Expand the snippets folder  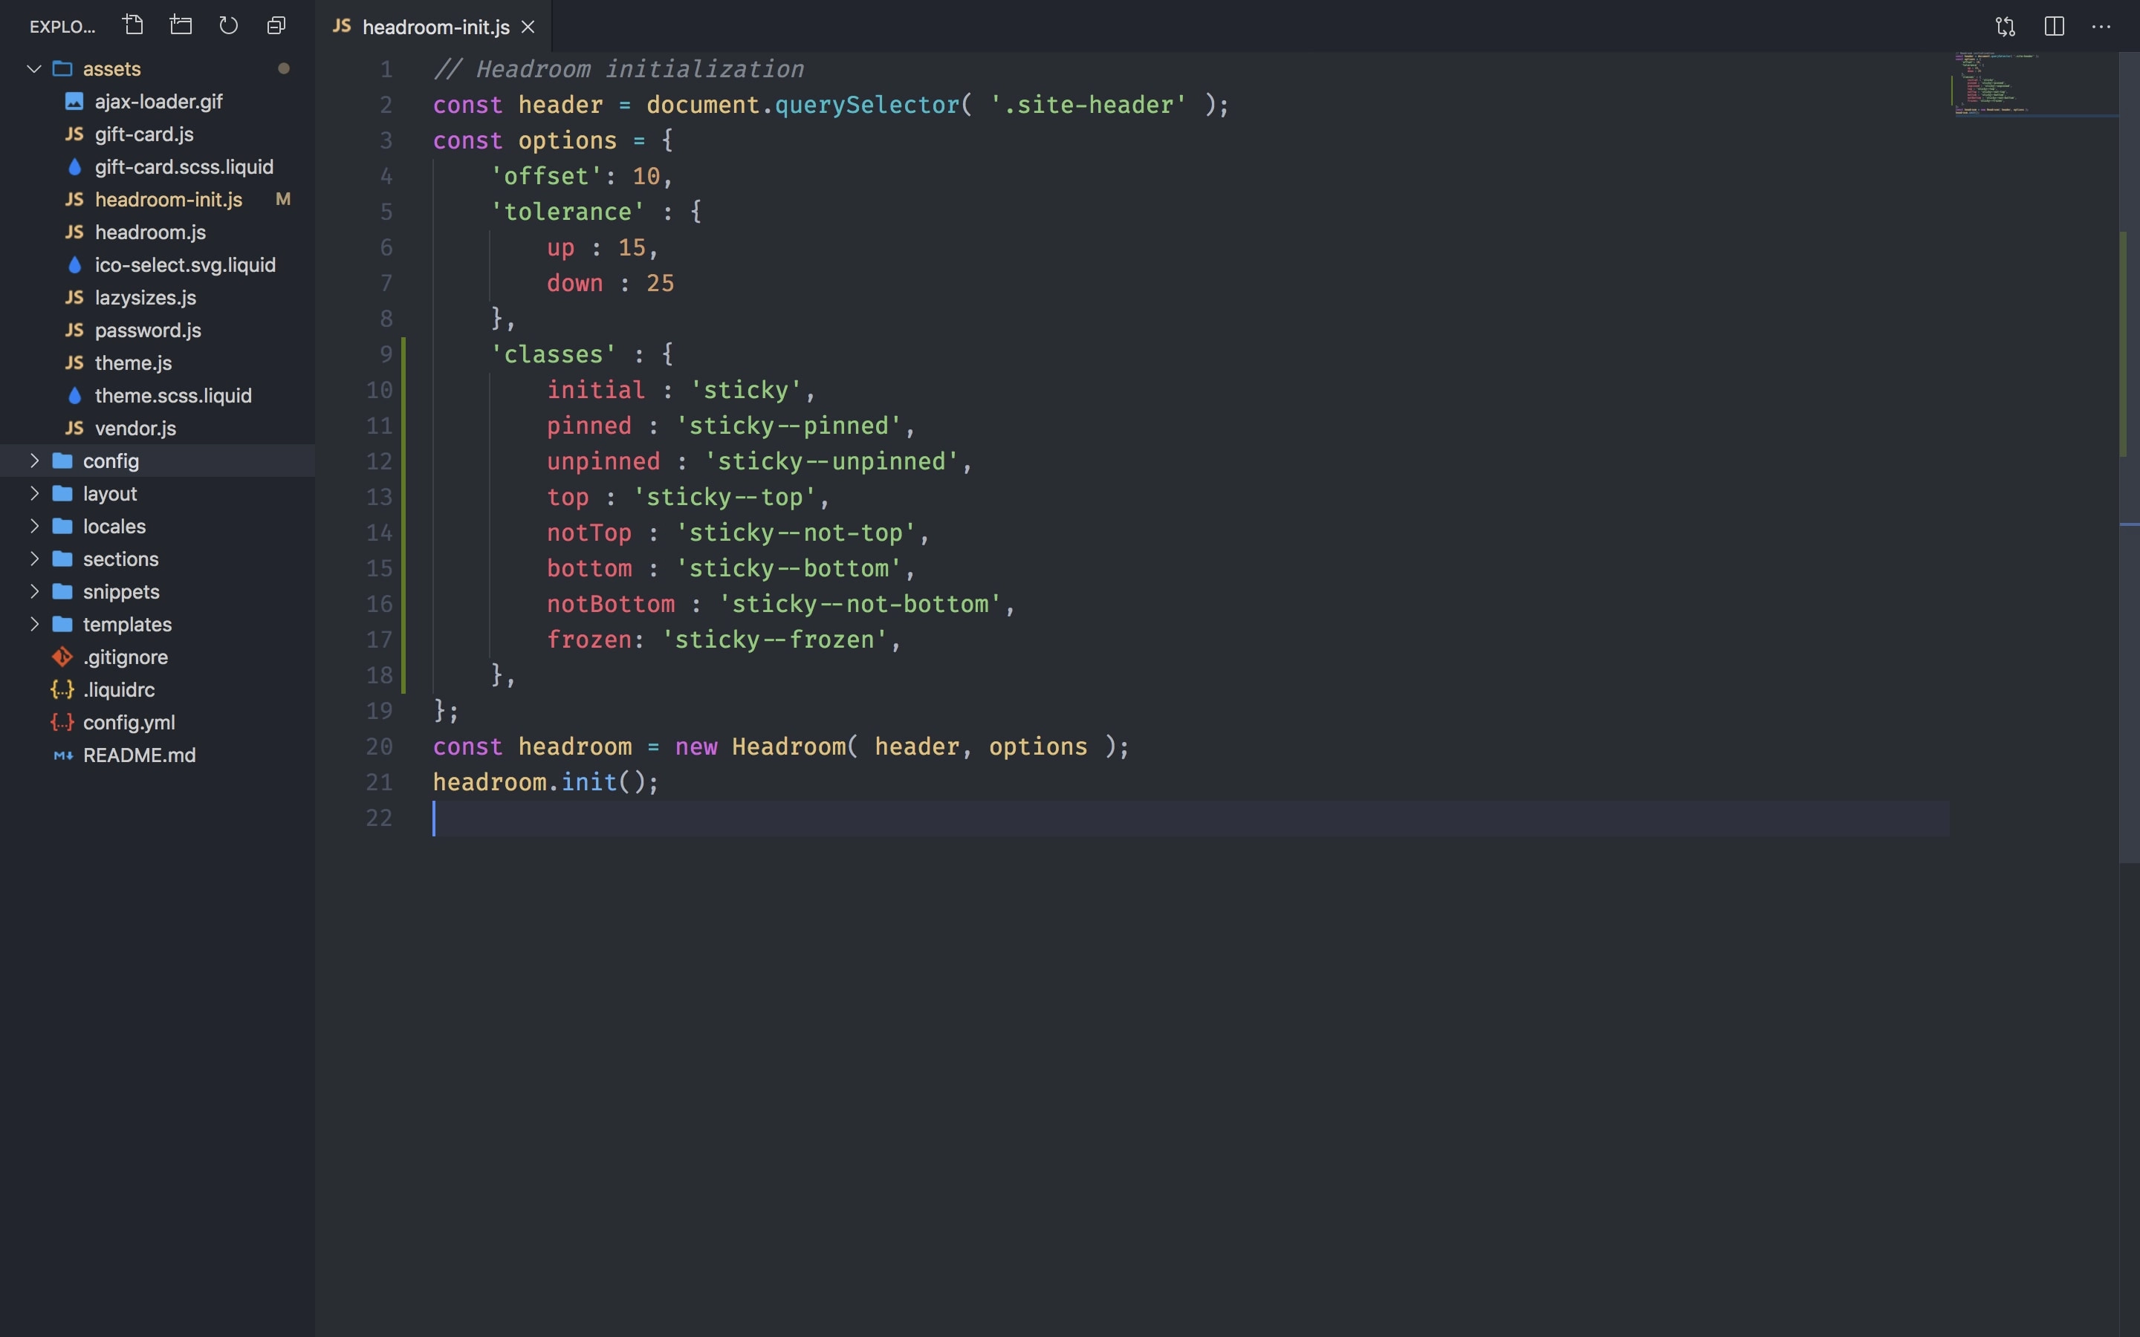pyautogui.click(x=34, y=591)
